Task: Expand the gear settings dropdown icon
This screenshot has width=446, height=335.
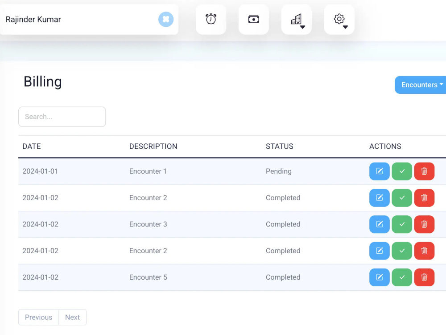Action: click(339, 19)
